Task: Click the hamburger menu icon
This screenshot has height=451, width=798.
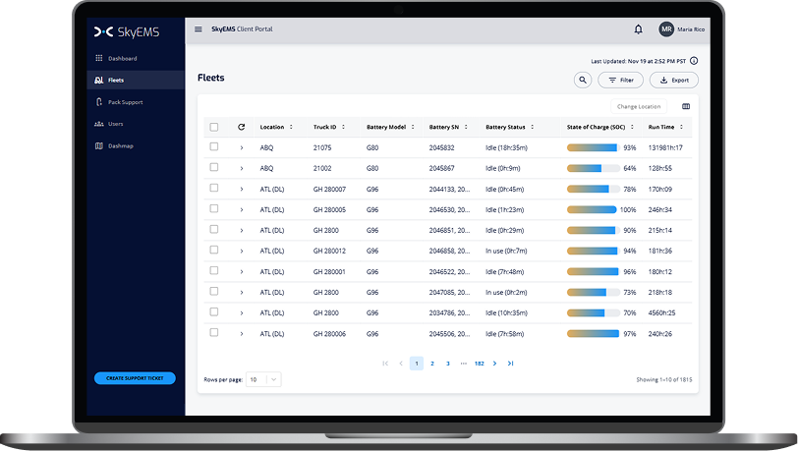Action: pos(199,29)
